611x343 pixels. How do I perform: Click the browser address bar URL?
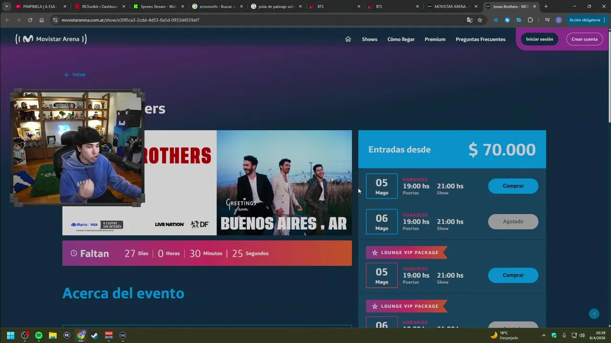click(x=130, y=20)
